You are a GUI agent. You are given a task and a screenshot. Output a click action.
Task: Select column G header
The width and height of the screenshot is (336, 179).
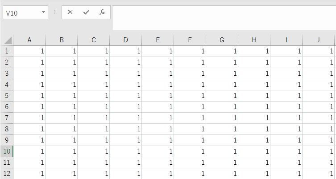(222, 40)
